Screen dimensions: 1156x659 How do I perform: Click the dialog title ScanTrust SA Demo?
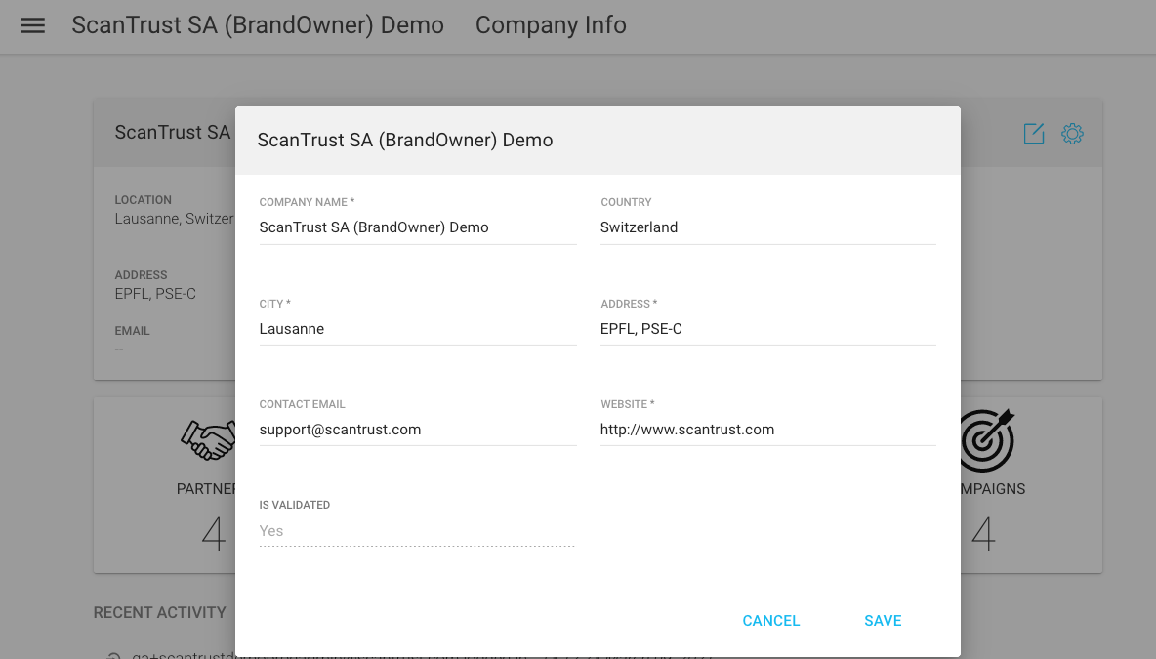tap(405, 141)
